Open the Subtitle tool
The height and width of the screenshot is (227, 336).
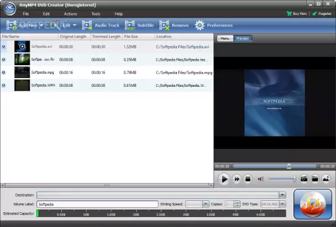[x=130, y=25]
